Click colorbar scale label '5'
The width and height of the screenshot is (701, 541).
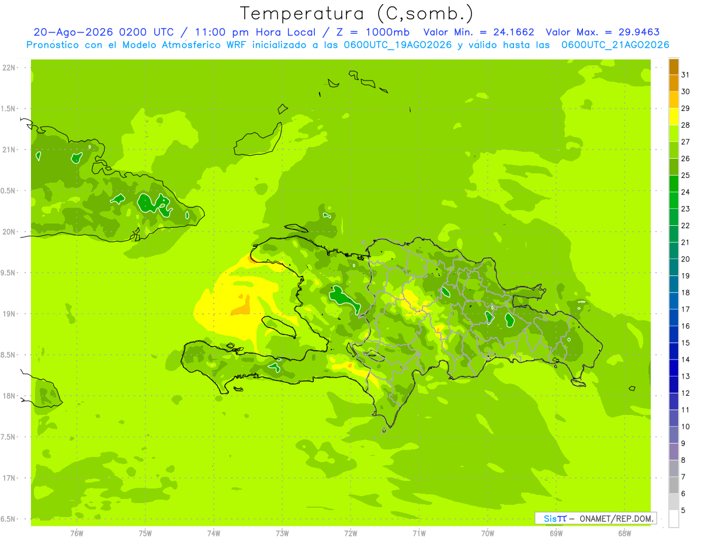click(683, 511)
